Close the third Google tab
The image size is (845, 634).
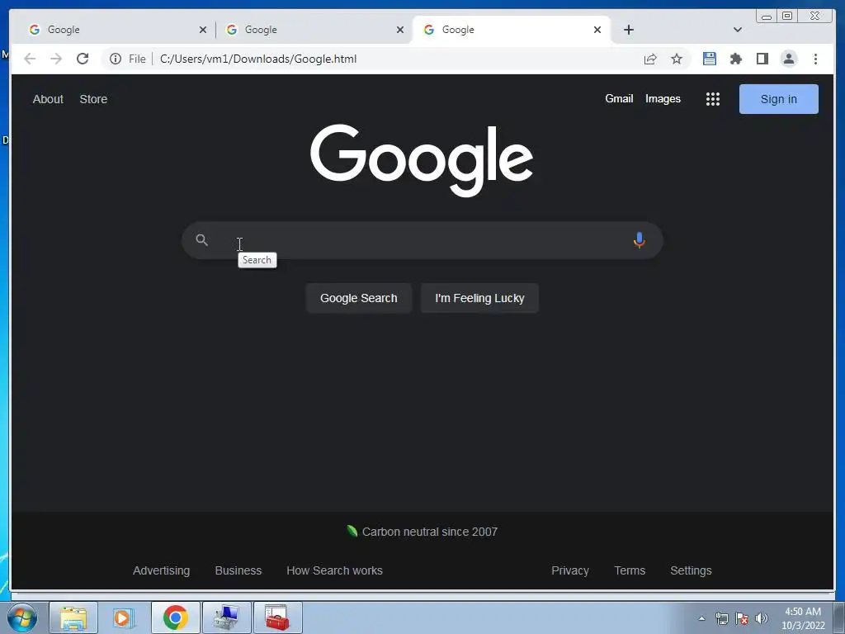(597, 30)
